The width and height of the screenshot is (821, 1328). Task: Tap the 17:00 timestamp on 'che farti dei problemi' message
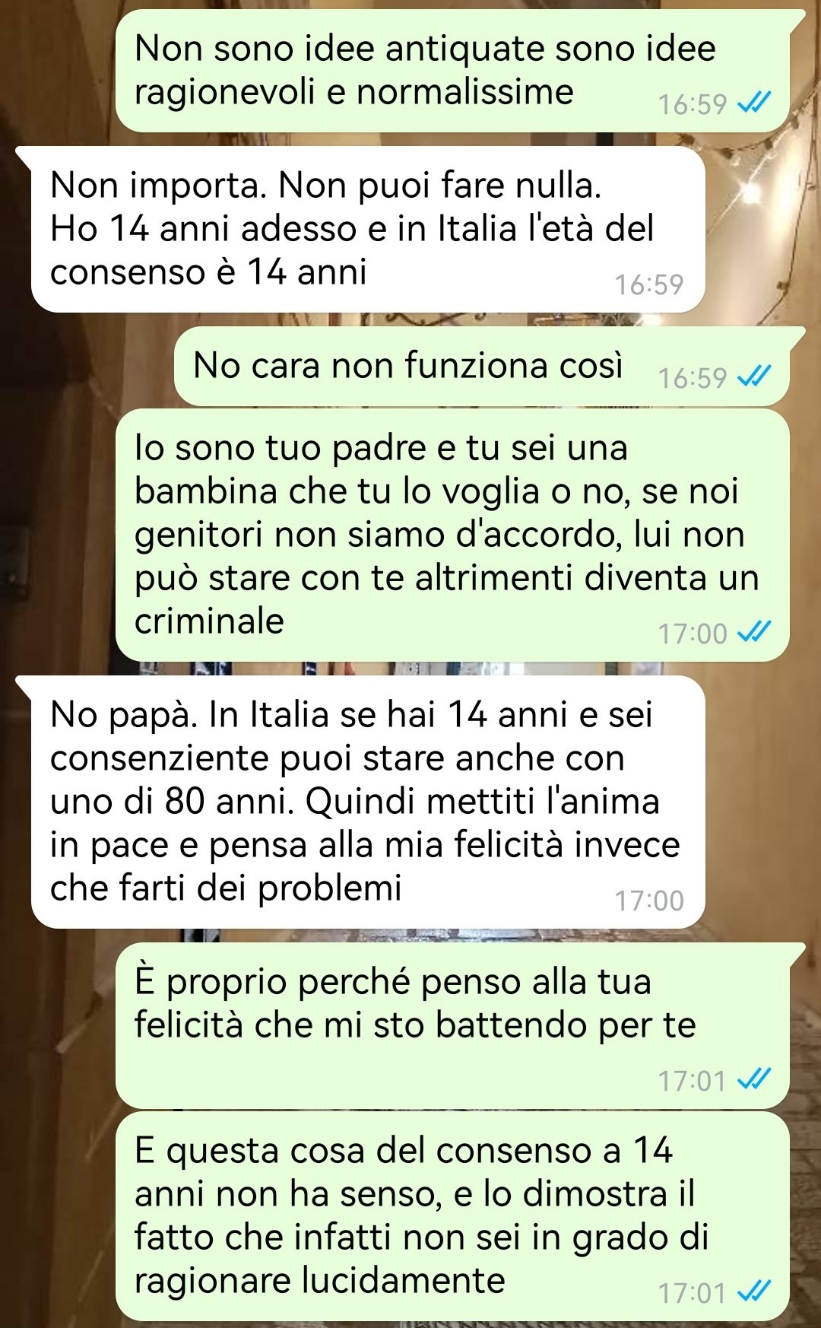point(649,901)
